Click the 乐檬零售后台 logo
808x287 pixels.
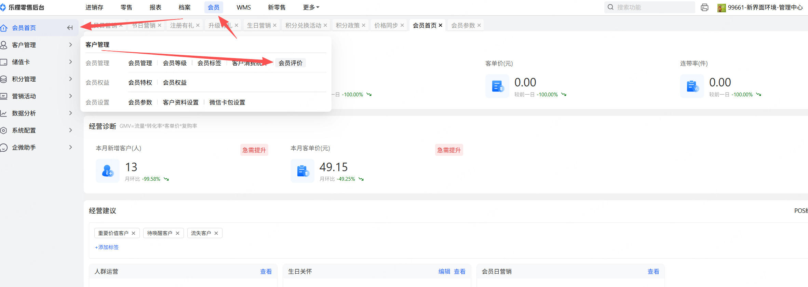[x=23, y=7]
